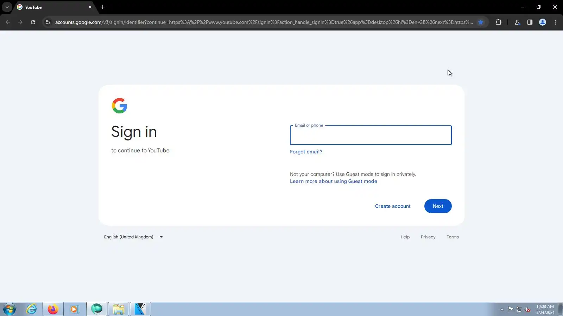The height and width of the screenshot is (316, 563).
Task: View site information icon in address bar
Action: tap(48, 22)
